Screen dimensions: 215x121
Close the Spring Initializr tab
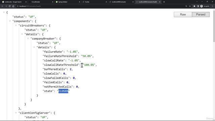[x=80, y=2]
